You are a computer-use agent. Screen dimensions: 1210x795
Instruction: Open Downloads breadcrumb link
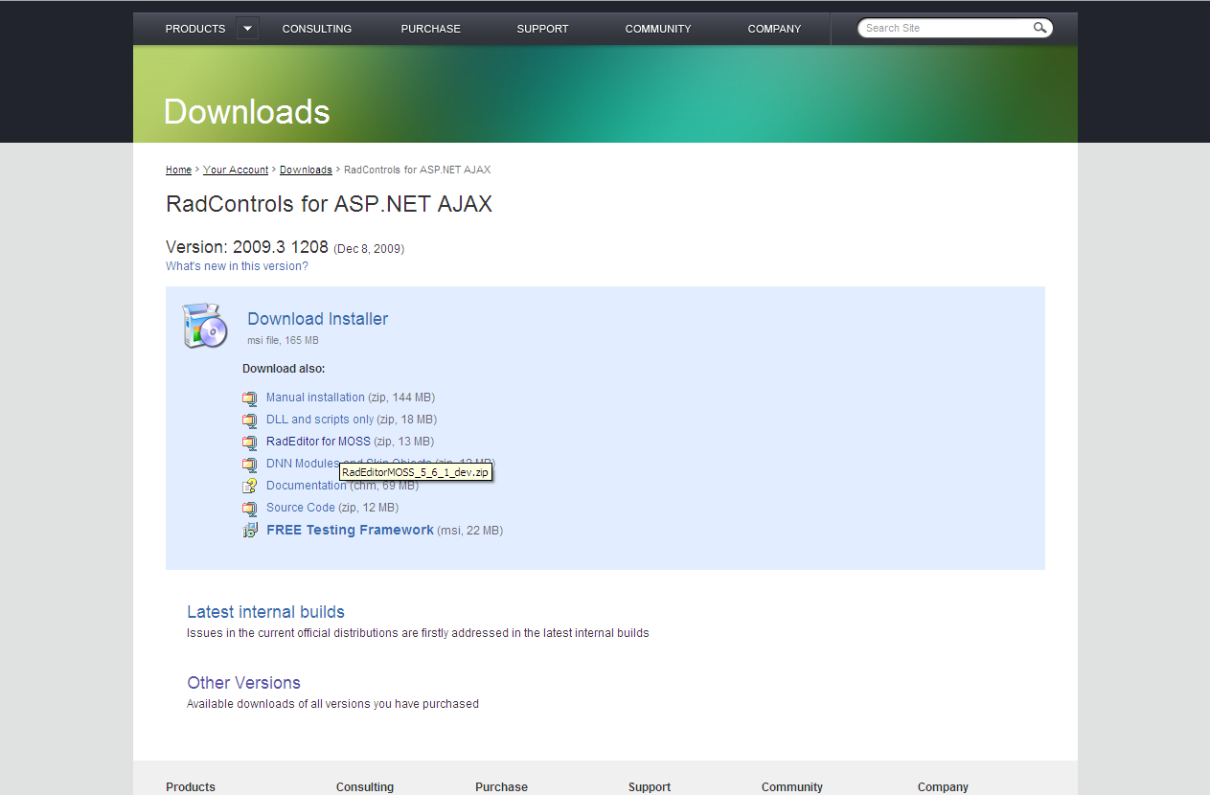(306, 170)
